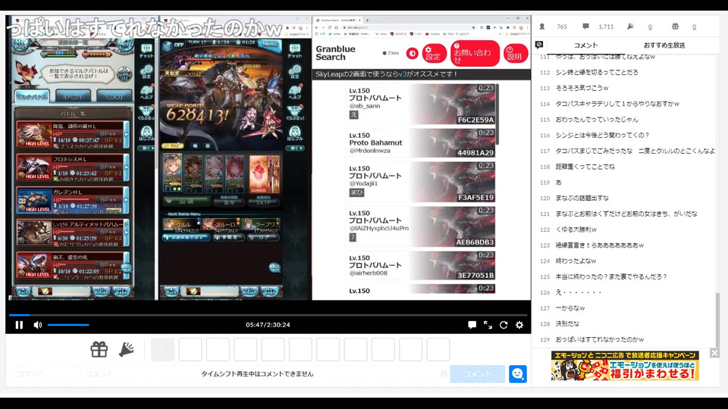Close the emotion campaign ad banner

tap(714, 354)
